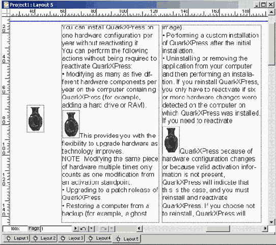Select the Layout 5 tab
Screen dimensions: 276x245
(127, 239)
